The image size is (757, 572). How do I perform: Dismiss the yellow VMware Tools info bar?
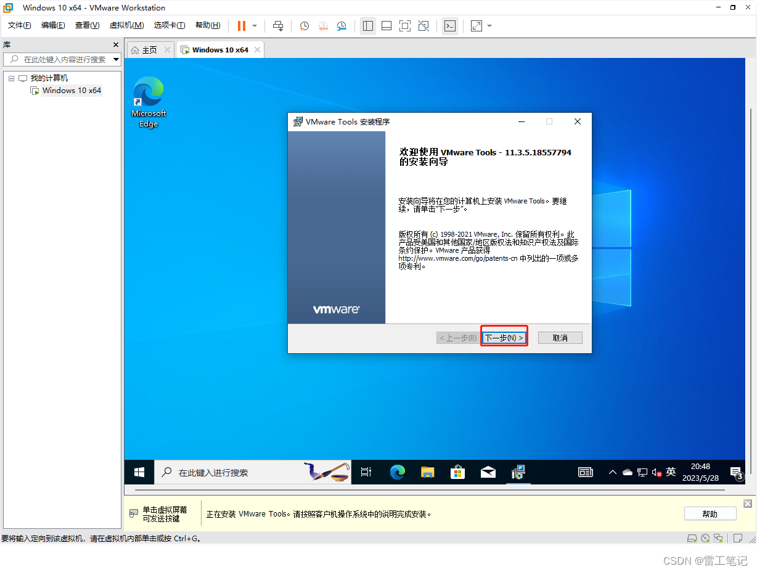(748, 504)
